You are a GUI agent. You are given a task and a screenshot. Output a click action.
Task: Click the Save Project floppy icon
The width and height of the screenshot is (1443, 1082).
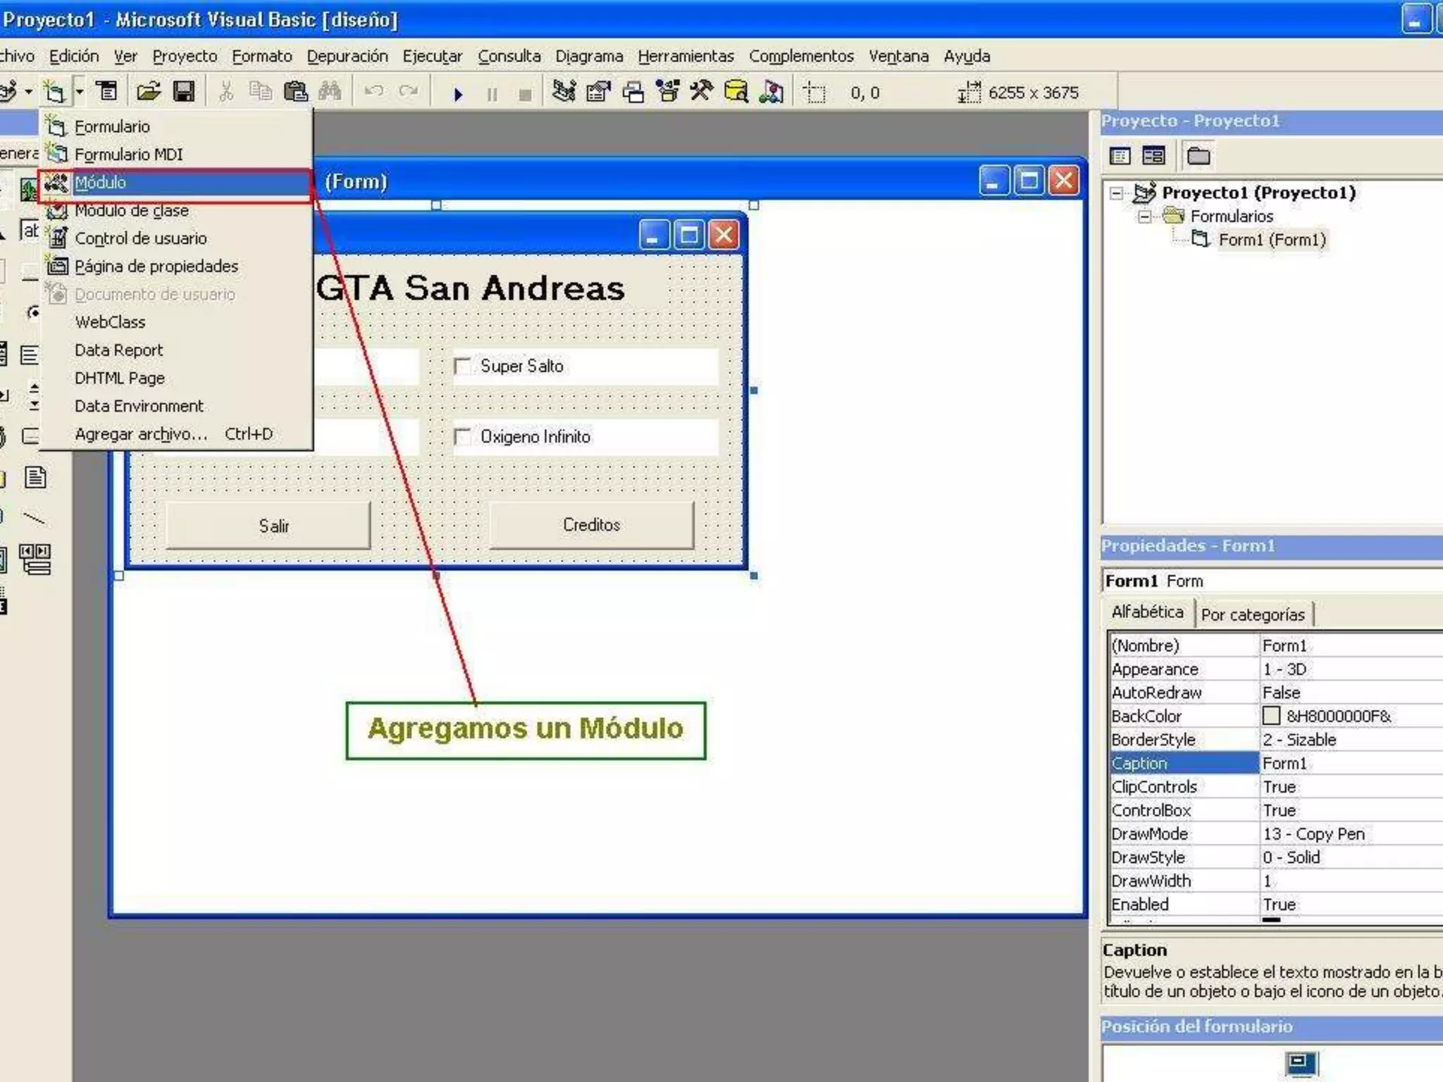(184, 92)
